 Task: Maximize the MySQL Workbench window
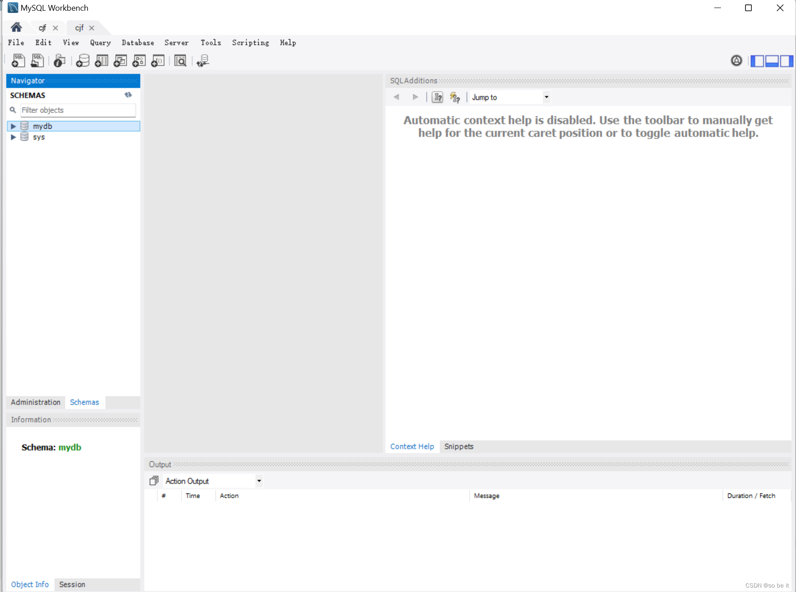749,8
